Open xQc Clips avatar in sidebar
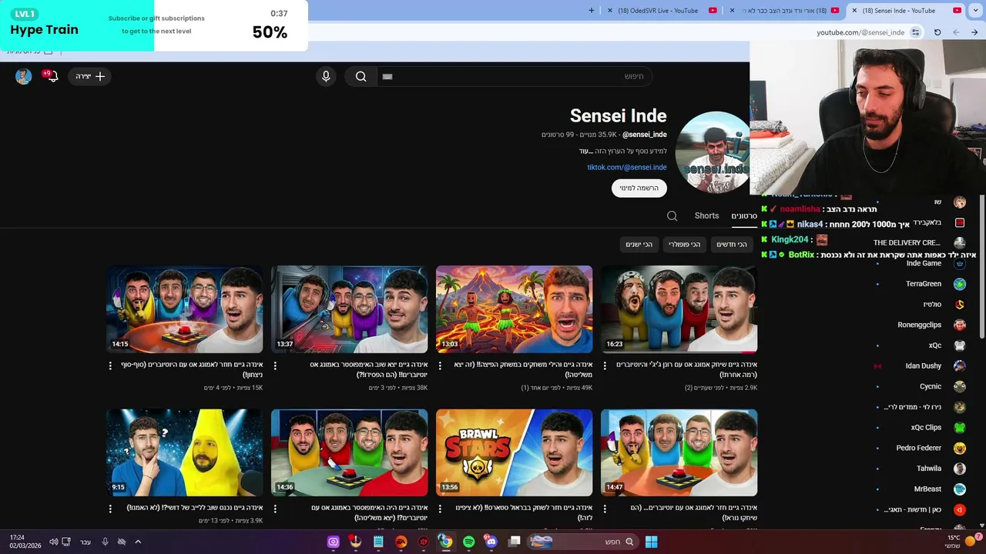Screen dimensions: 986x554 [x=960, y=427]
